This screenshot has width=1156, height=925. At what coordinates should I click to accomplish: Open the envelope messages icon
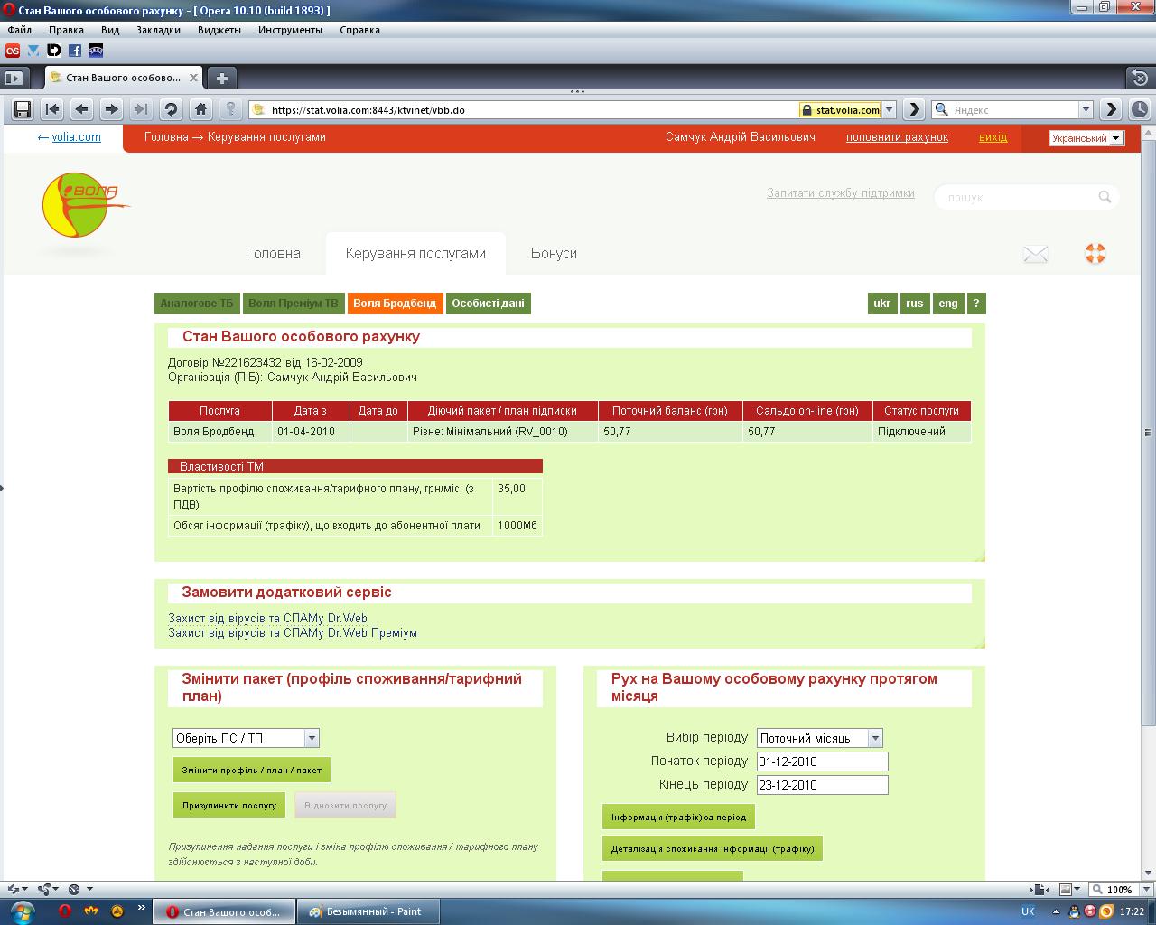(1036, 254)
